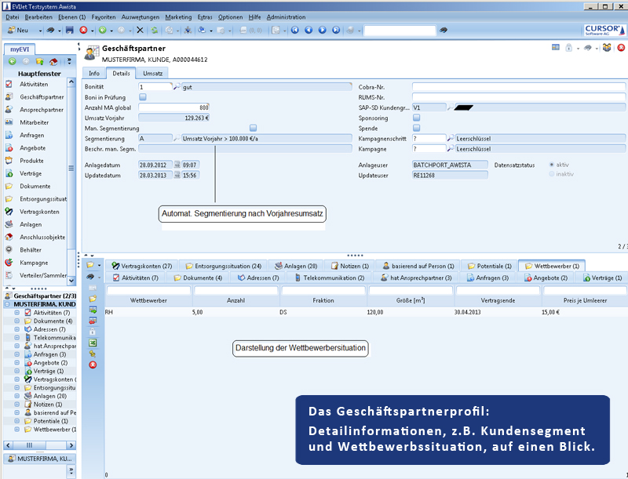The image size is (628, 479).
Task: Switch to the Umsatz tab
Action: pos(152,73)
